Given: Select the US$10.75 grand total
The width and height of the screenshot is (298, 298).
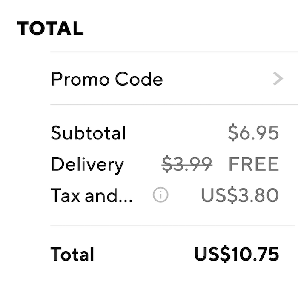Looking at the screenshot, I should click(236, 254).
